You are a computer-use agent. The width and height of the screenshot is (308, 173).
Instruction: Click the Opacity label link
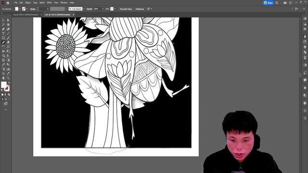point(90,9)
